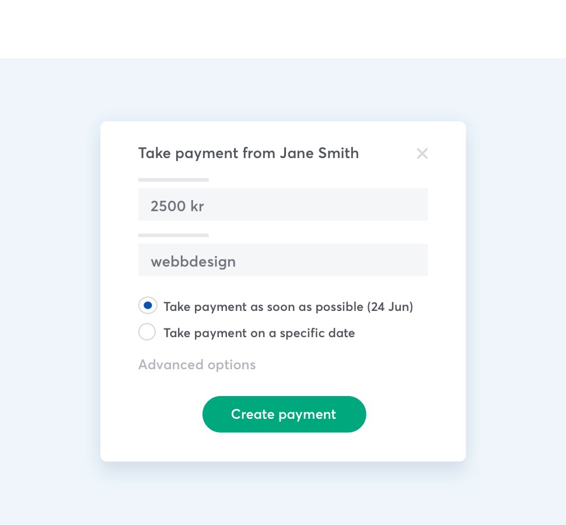
Task: Click the "Take payment as soon as possible" label text
Action: pos(264,307)
